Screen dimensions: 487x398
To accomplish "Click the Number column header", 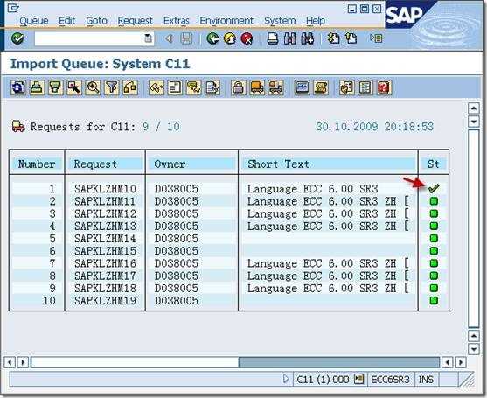I will [37, 164].
